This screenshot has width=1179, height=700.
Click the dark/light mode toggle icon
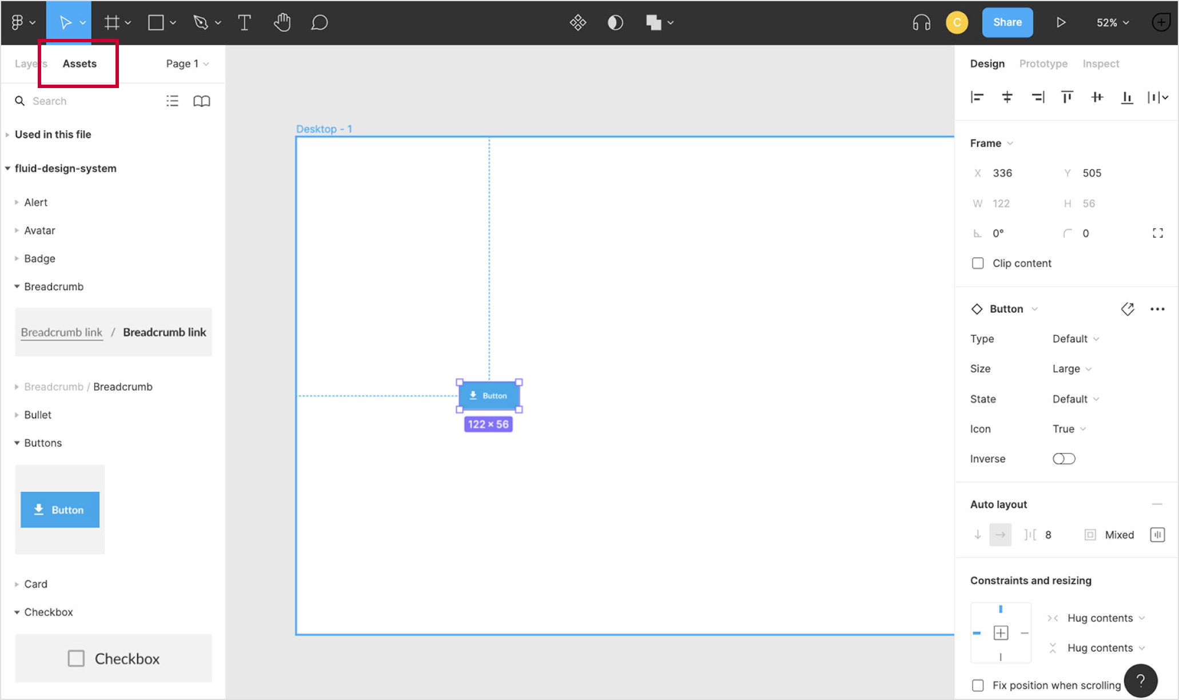point(614,22)
